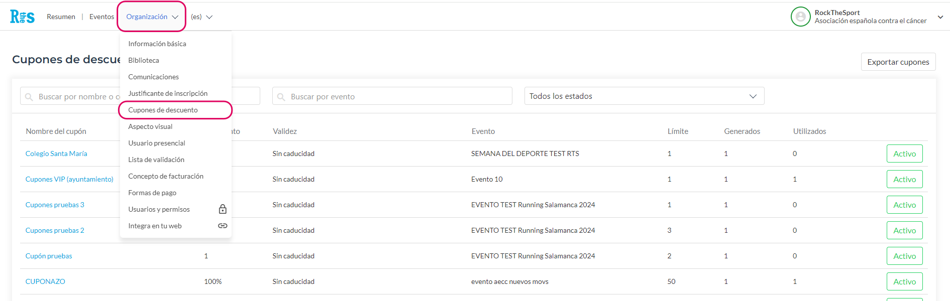Toggle Activo status for CUPONAZO
Viewport: 950px width, 301px height.
pyautogui.click(x=904, y=281)
